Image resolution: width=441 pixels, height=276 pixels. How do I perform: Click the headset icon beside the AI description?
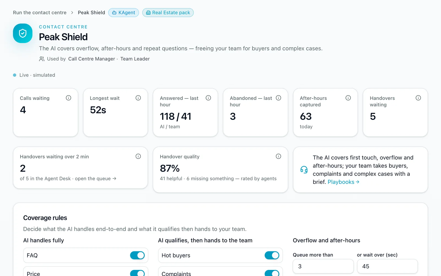(x=304, y=170)
